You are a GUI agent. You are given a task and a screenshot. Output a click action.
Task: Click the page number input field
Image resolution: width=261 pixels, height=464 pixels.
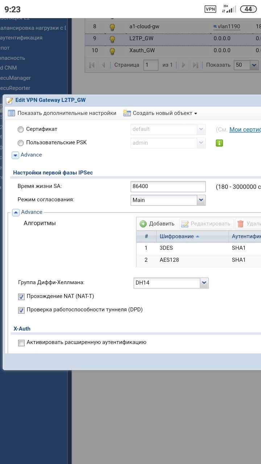point(150,65)
